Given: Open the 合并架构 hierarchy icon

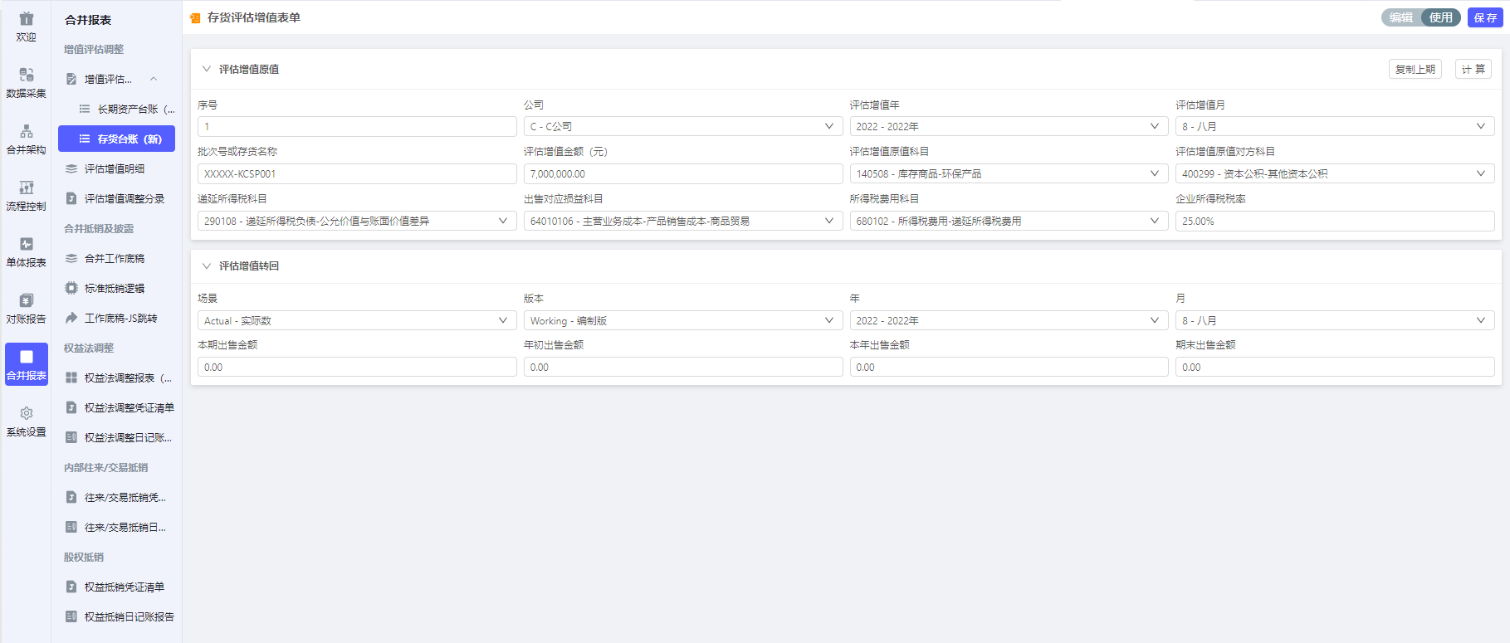Looking at the screenshot, I should pos(26,132).
